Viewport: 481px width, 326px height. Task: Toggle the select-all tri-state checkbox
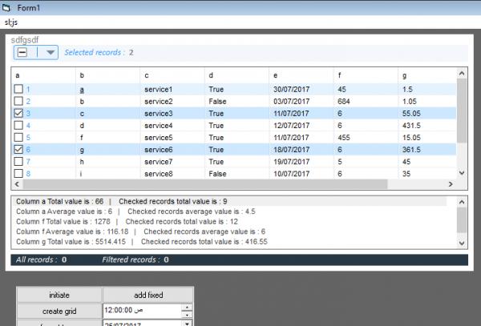22,52
